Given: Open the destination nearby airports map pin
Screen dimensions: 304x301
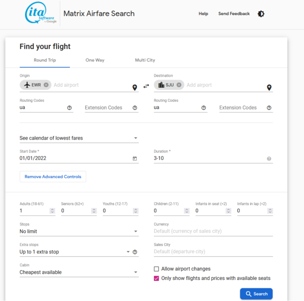Looking at the screenshot, I should point(269,87).
